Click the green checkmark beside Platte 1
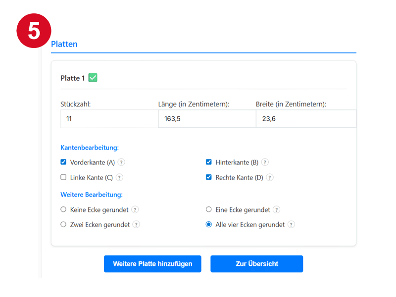This screenshot has height=297, width=396. click(94, 77)
